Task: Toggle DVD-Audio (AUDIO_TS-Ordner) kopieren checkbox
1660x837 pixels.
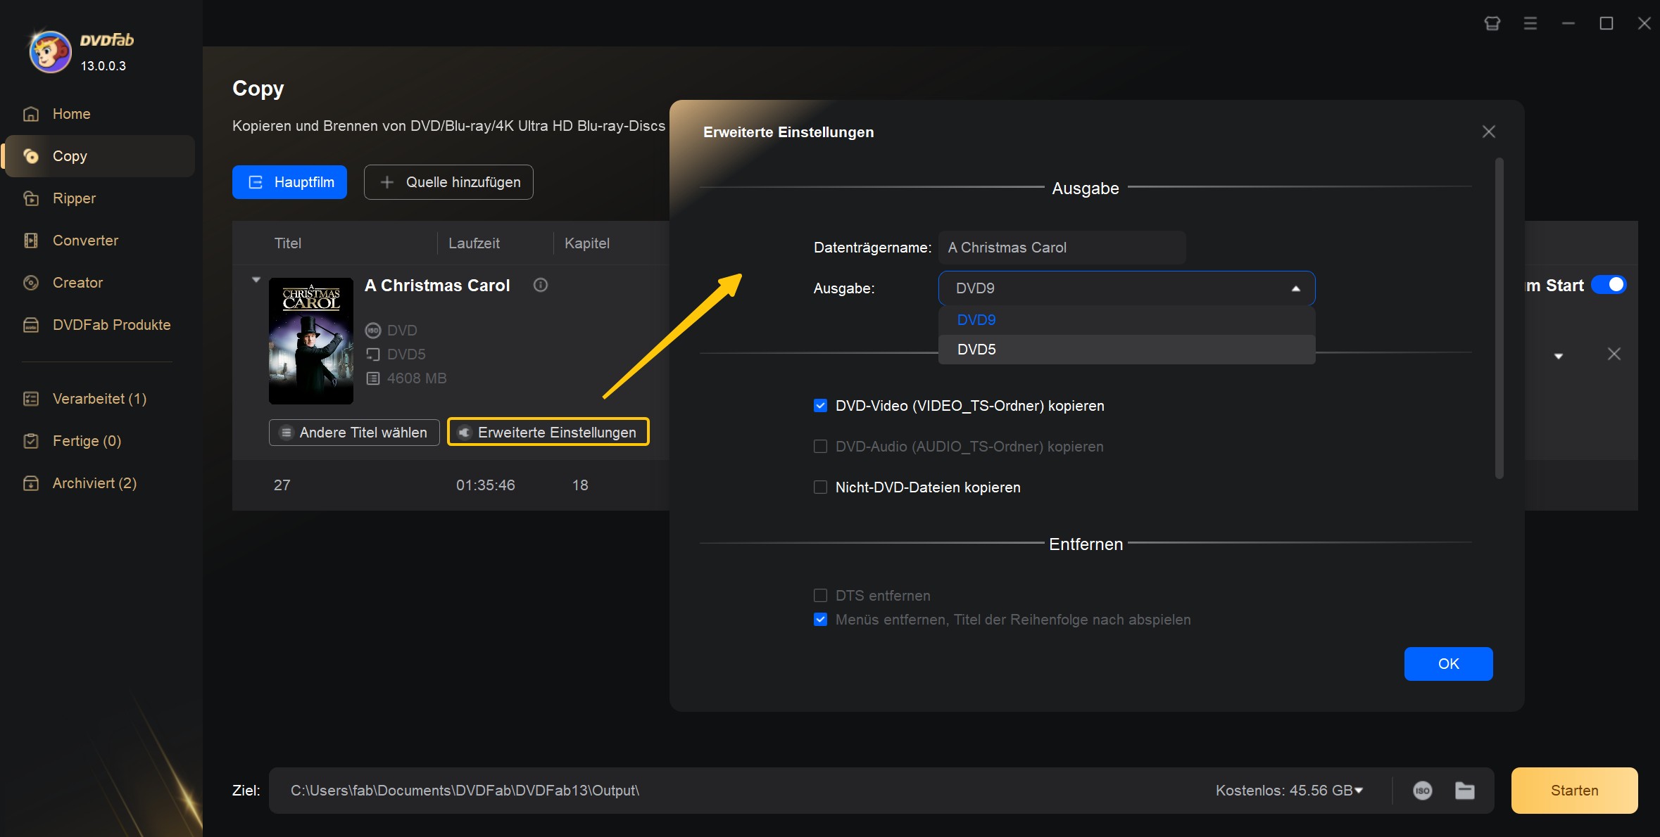Action: 820,447
